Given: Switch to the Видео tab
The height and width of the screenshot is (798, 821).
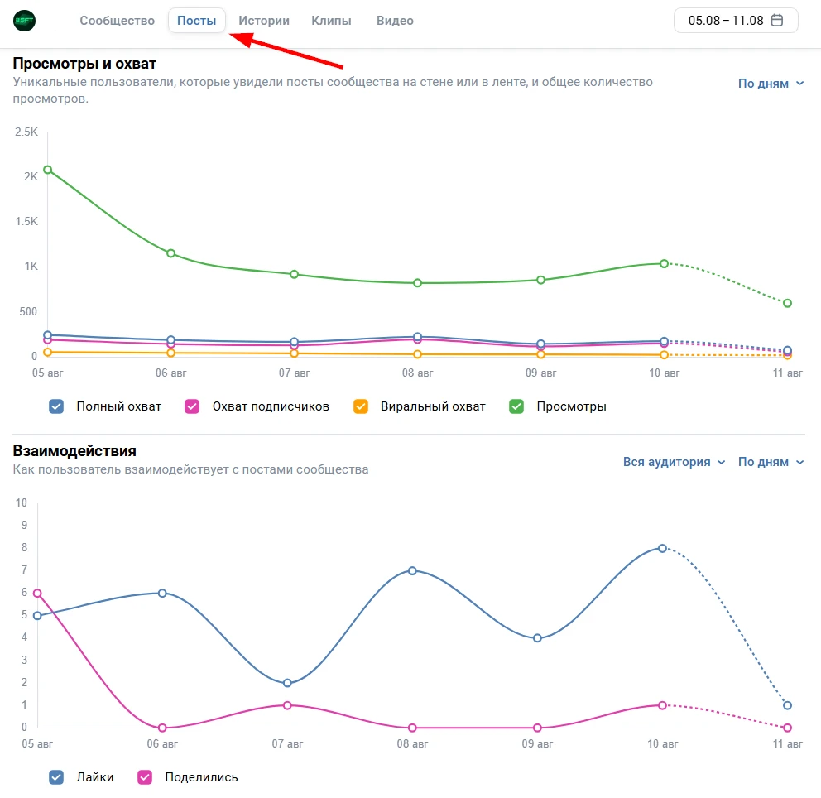Looking at the screenshot, I should click(395, 21).
